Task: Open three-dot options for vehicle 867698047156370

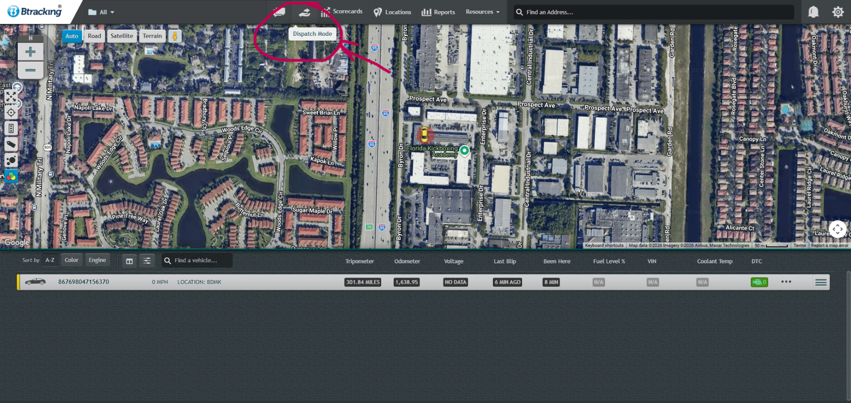Action: (786, 282)
